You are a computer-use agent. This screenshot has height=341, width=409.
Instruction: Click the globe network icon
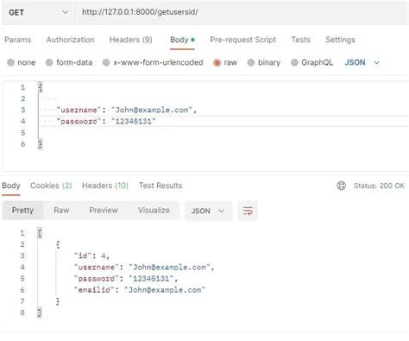point(341,186)
